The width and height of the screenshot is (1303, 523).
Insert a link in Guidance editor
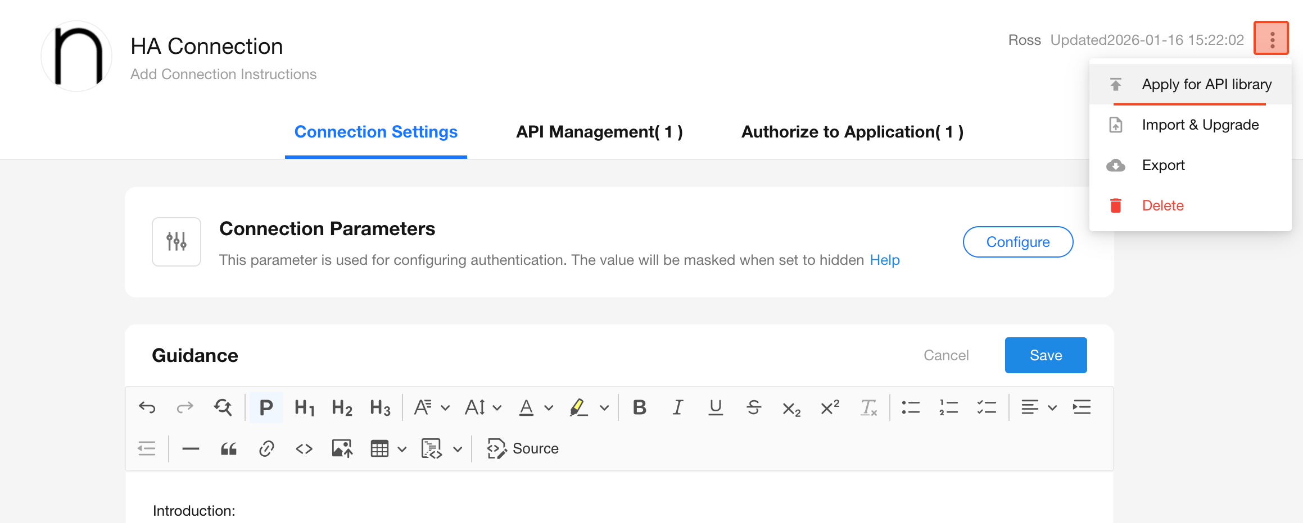point(266,449)
